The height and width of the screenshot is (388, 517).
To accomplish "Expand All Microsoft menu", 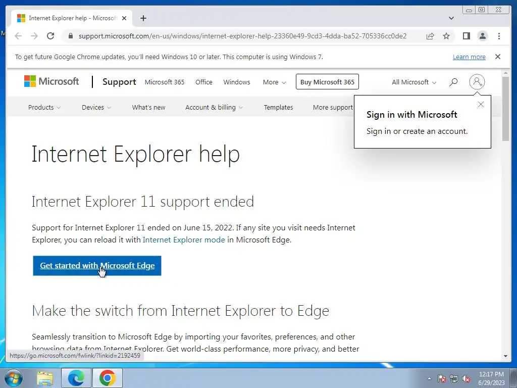I will click(x=414, y=82).
